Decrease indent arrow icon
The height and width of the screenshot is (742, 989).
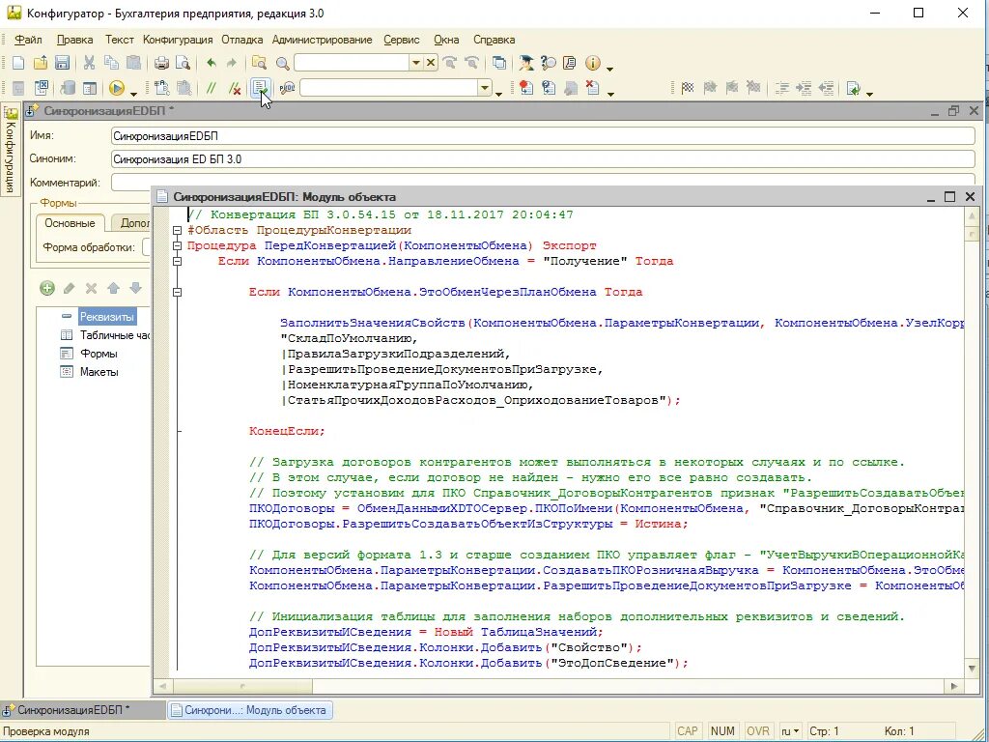coord(826,88)
